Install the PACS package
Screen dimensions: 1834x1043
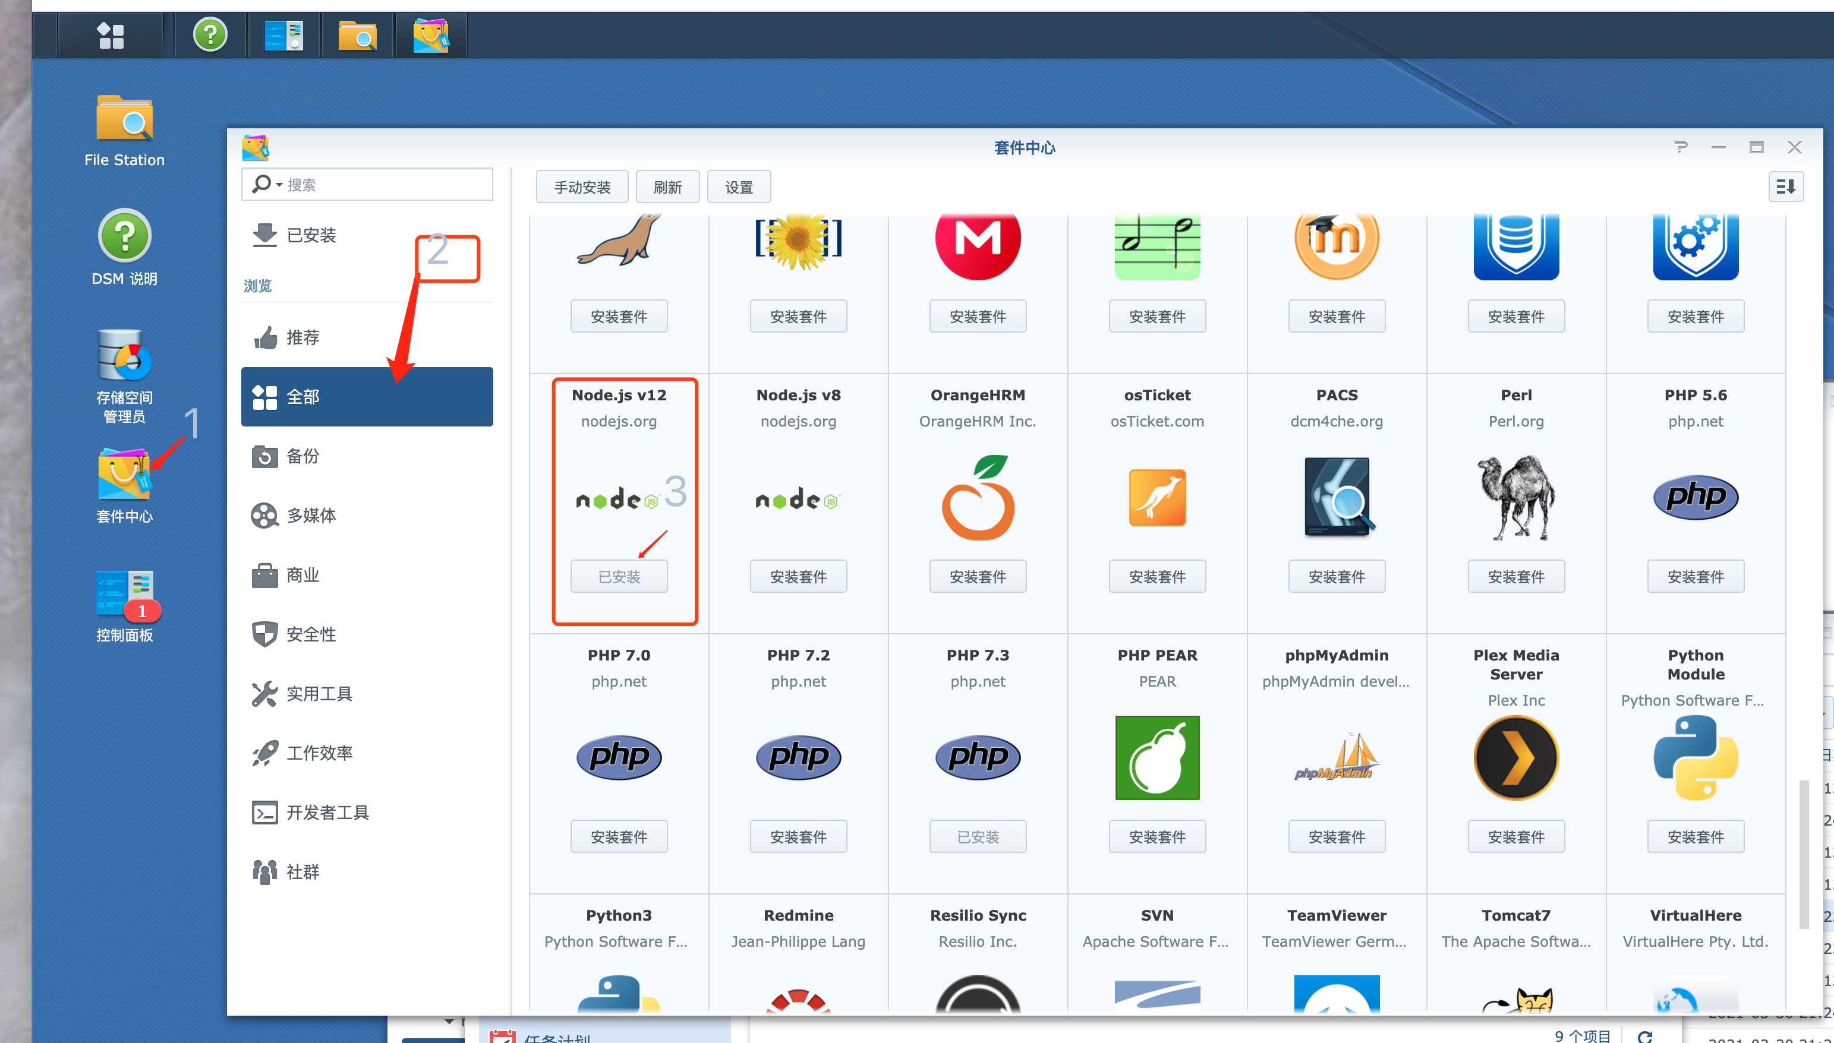1337,576
